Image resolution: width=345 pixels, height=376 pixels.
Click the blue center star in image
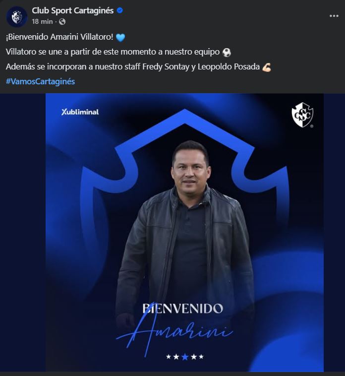click(x=185, y=357)
